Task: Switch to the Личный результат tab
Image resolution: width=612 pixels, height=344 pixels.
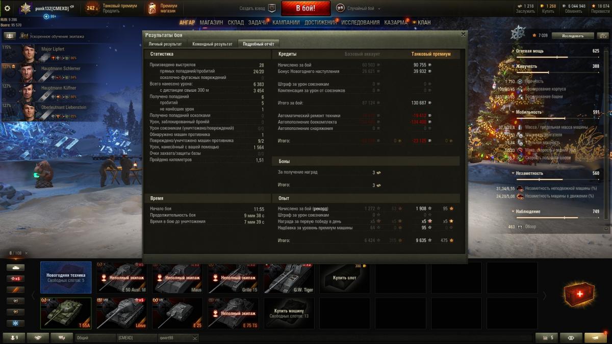Action: [165, 44]
